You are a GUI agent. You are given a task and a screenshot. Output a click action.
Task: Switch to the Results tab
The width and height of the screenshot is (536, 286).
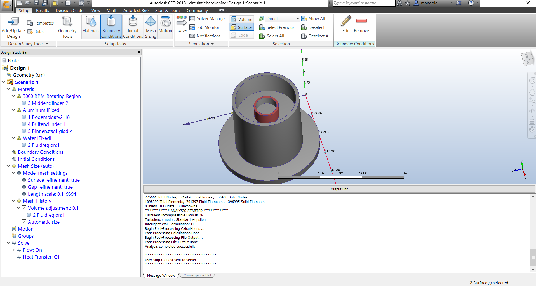click(x=43, y=10)
